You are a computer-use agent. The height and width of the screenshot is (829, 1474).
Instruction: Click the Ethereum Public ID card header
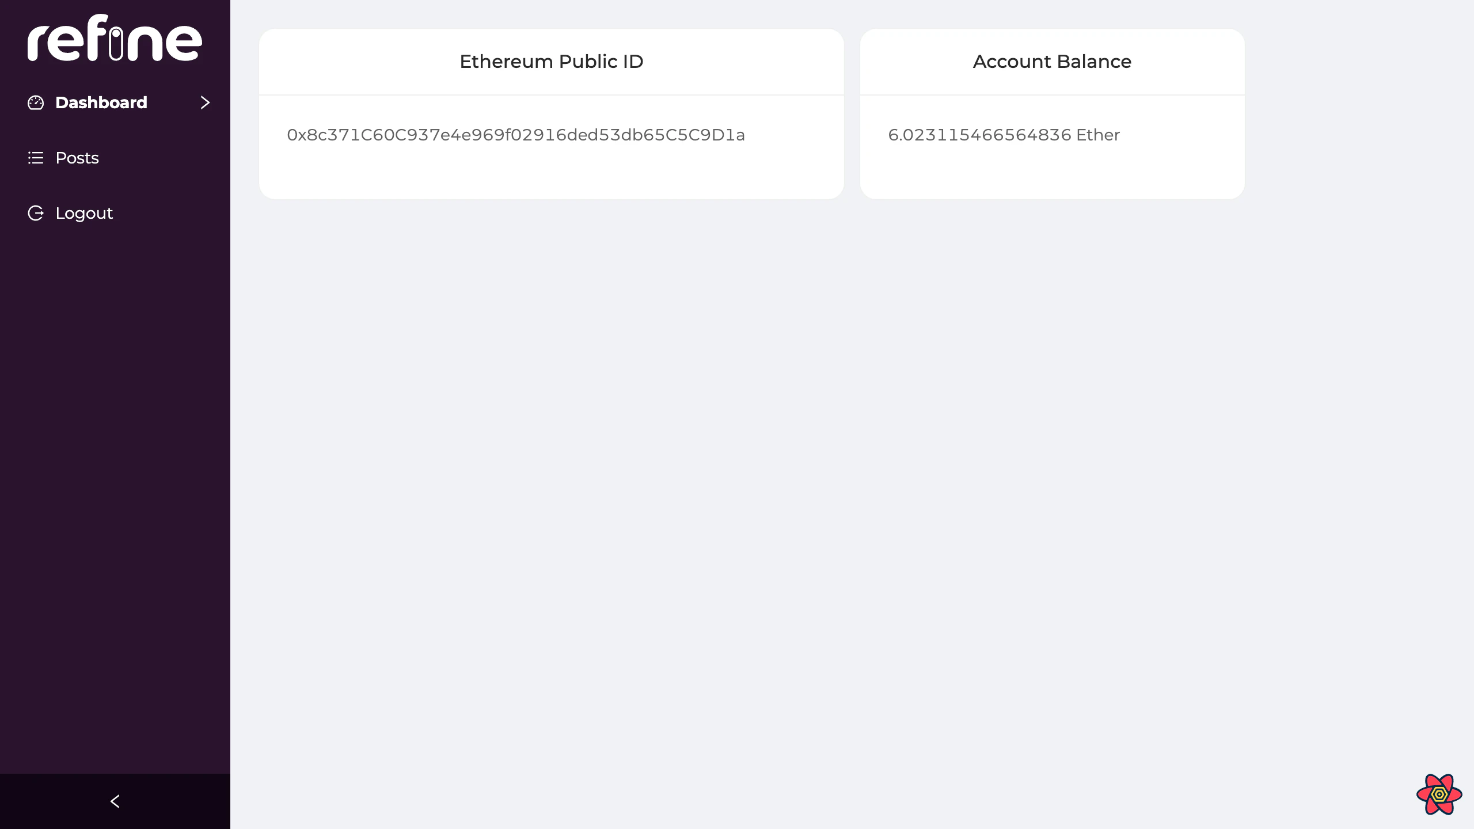[x=550, y=62]
